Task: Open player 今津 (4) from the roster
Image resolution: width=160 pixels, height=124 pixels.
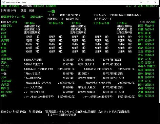Action: click(x=145, y=37)
